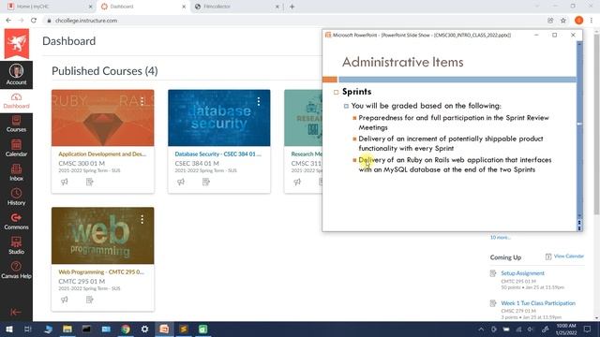Open Week 1 Tue Class Participation link
Viewport: 600px width, 337px height.
tap(538, 303)
